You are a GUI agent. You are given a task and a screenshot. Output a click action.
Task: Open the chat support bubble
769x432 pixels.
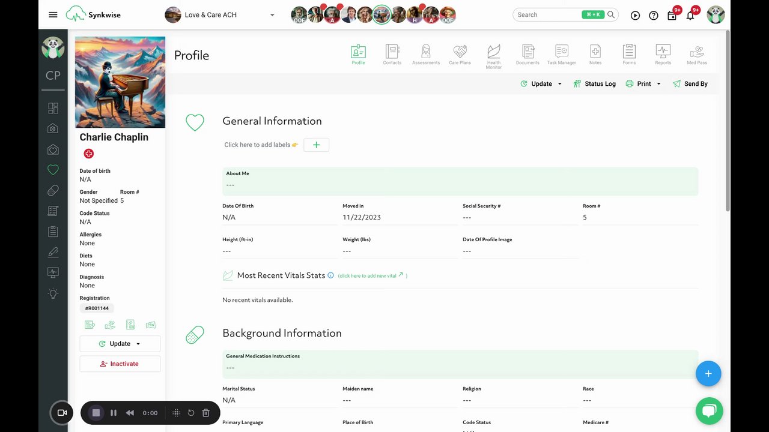click(x=709, y=411)
